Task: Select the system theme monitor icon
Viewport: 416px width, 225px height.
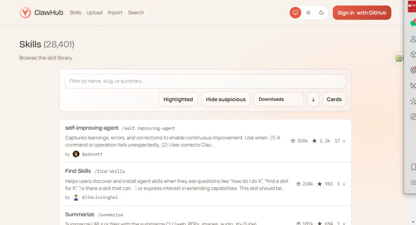Action: click(295, 12)
